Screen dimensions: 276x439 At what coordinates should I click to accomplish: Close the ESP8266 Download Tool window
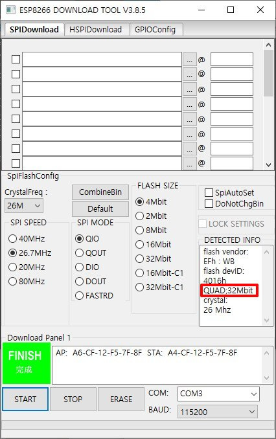tap(260, 10)
